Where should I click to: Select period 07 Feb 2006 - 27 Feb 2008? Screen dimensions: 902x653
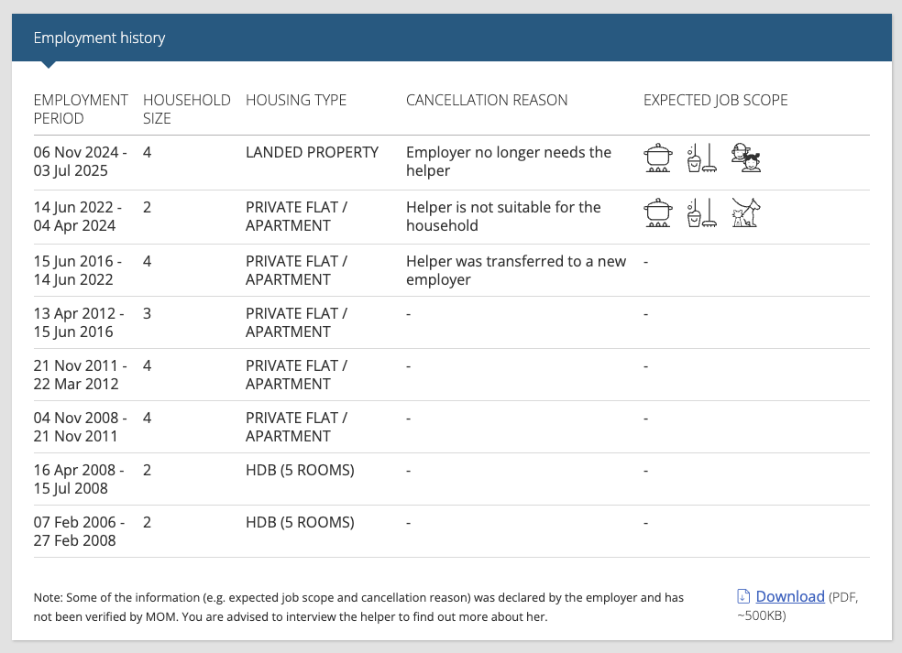pyautogui.click(x=79, y=532)
